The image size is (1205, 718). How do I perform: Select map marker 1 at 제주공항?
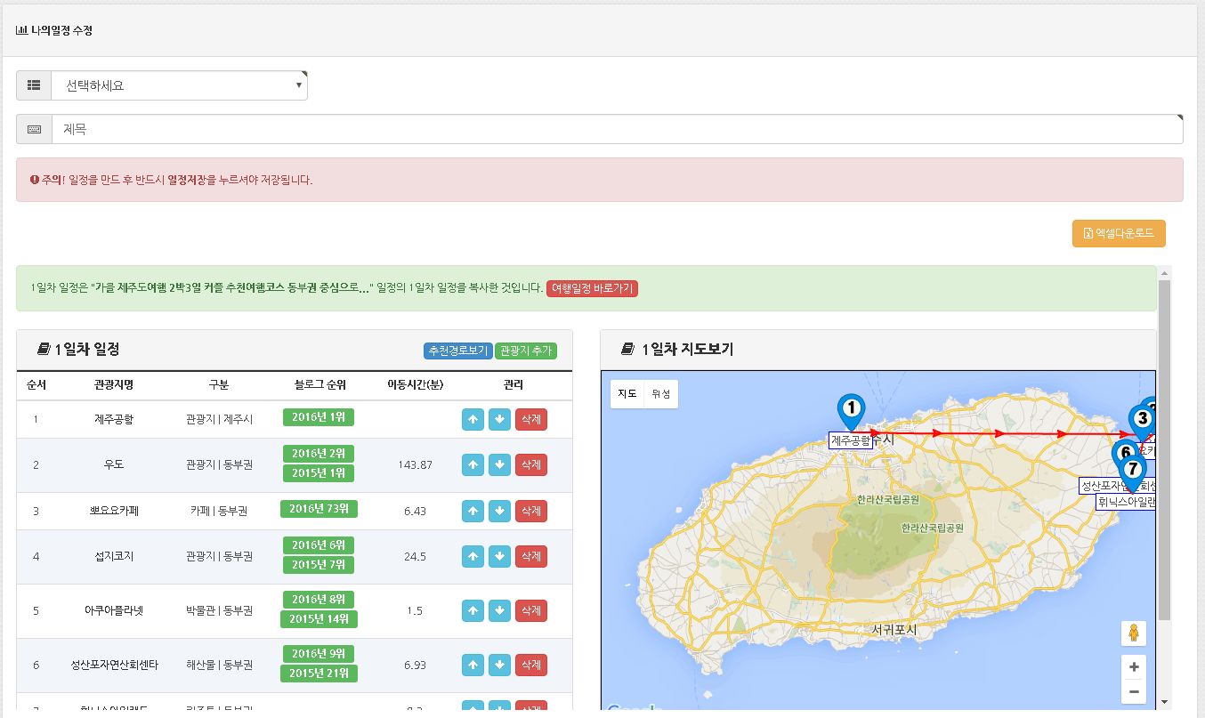click(x=852, y=412)
